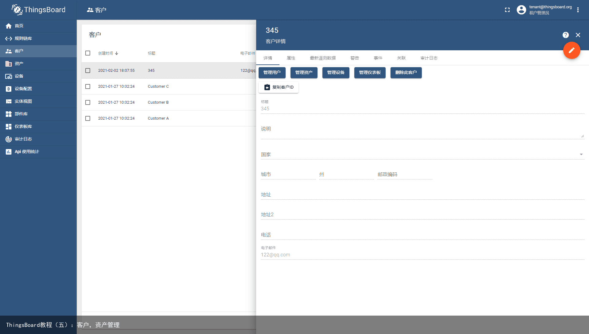The height and width of the screenshot is (334, 589).
Task: Check the box for Customer A
Action: pyautogui.click(x=88, y=118)
